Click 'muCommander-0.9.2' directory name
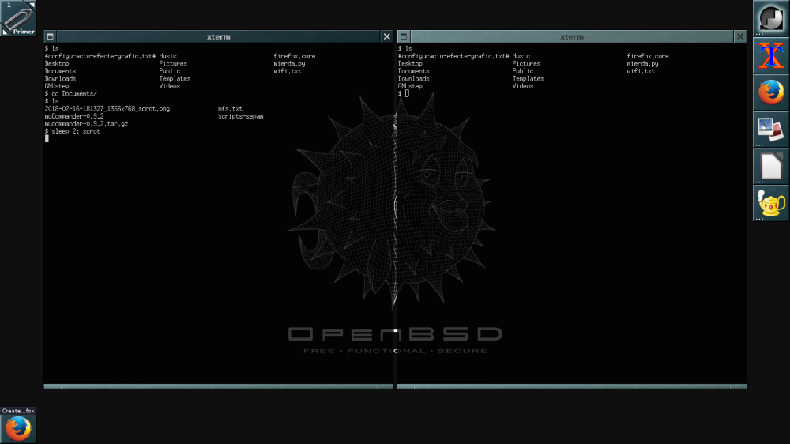 74,116
